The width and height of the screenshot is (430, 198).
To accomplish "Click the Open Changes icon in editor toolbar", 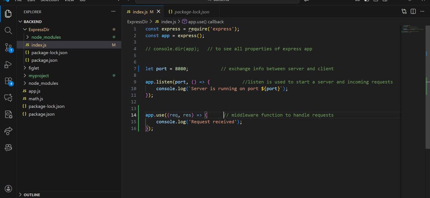I will pos(404,11).
